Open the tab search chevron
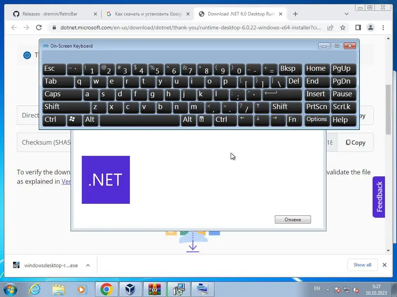This screenshot has height=297, width=397. [x=347, y=14]
